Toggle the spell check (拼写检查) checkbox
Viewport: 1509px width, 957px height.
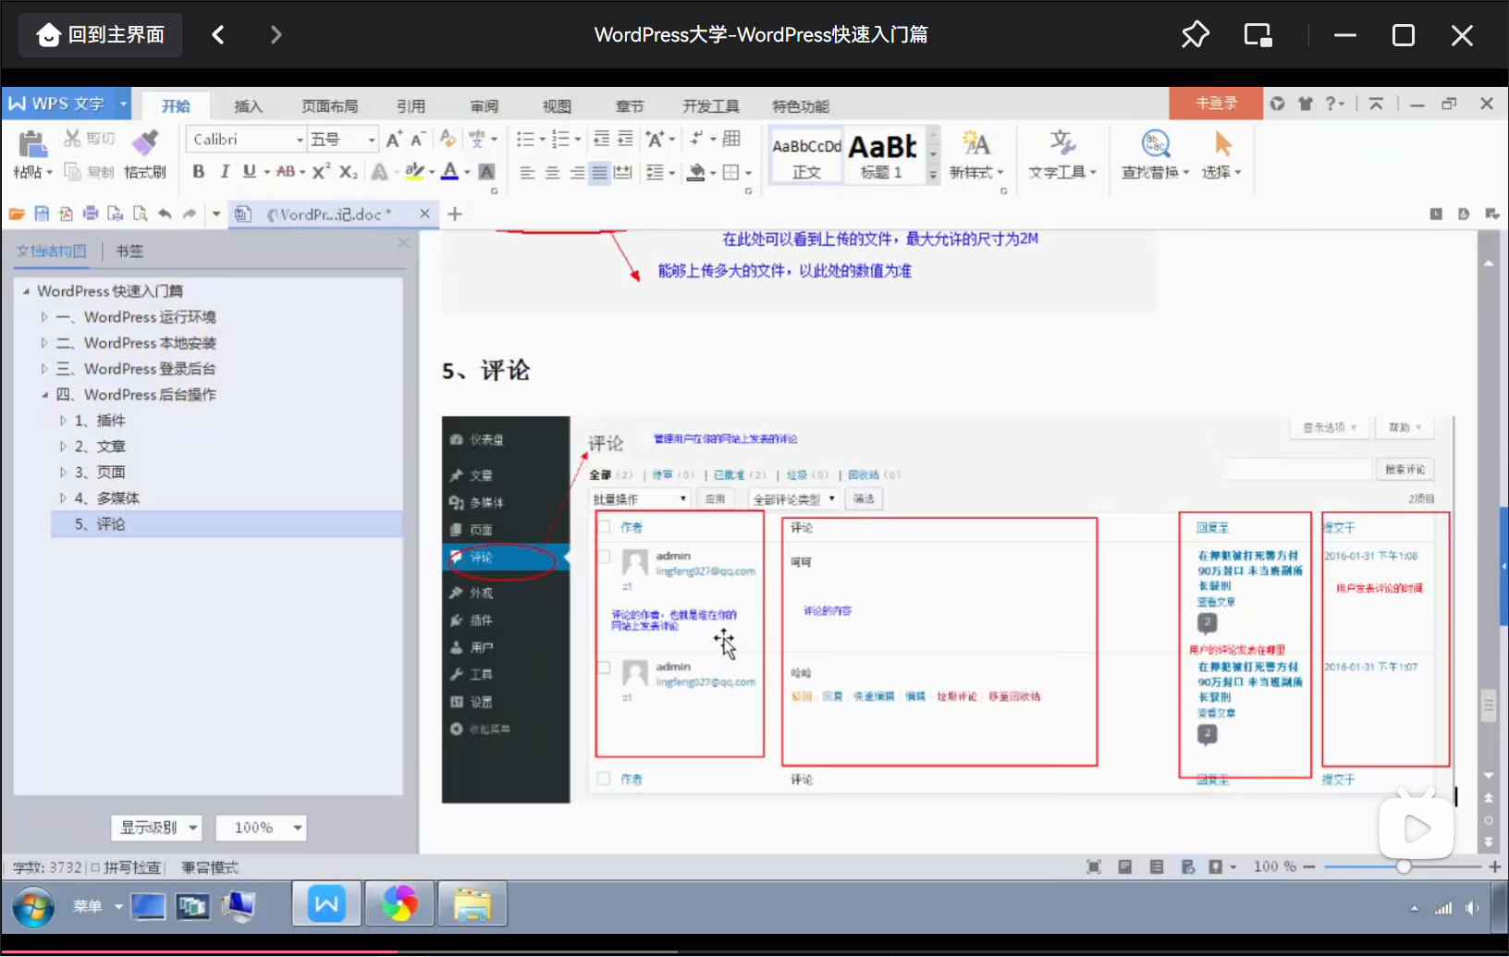95,867
